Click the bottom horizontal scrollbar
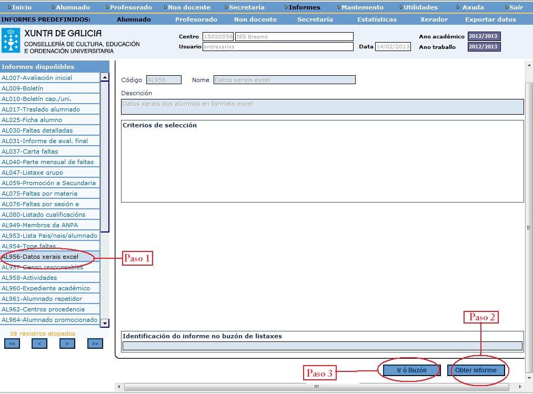 316,387
